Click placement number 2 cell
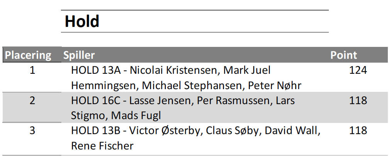This screenshot has width=389, height=156. click(32, 100)
